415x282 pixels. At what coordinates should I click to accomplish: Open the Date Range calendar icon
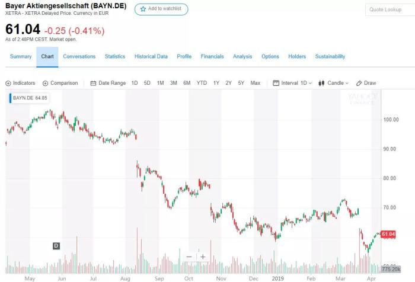point(93,84)
